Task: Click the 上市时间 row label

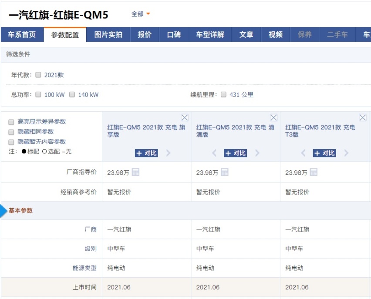Action: tap(84, 287)
